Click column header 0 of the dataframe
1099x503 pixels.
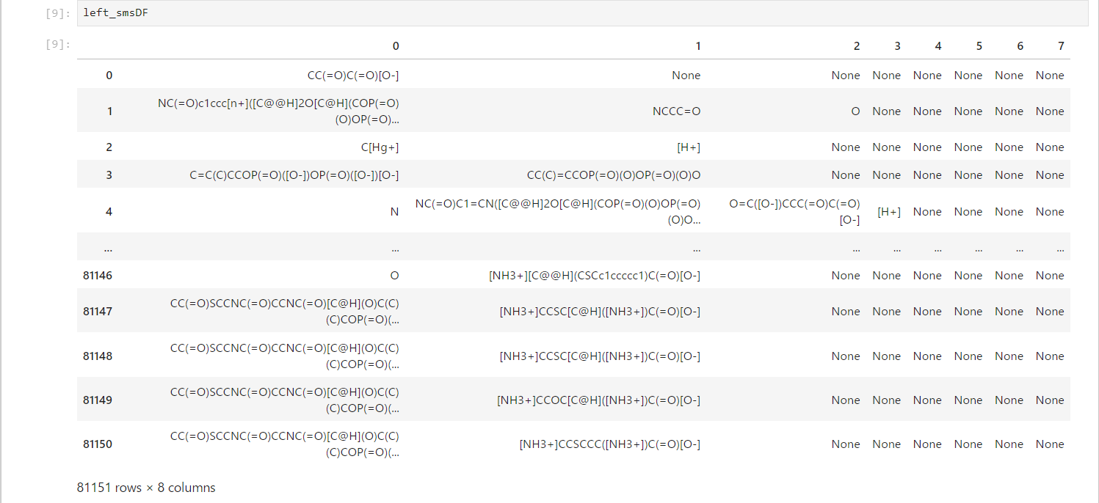point(396,46)
